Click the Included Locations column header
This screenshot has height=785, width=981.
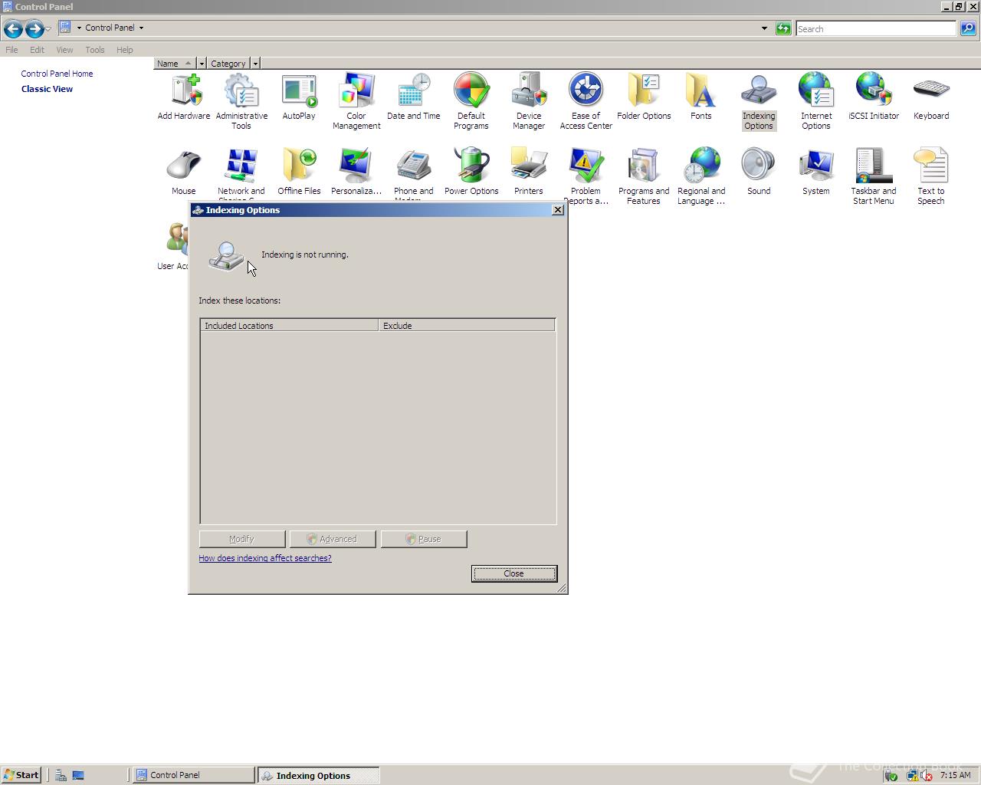pyautogui.click(x=289, y=326)
